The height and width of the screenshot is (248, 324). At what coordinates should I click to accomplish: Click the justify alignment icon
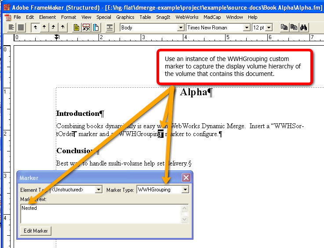point(21,28)
